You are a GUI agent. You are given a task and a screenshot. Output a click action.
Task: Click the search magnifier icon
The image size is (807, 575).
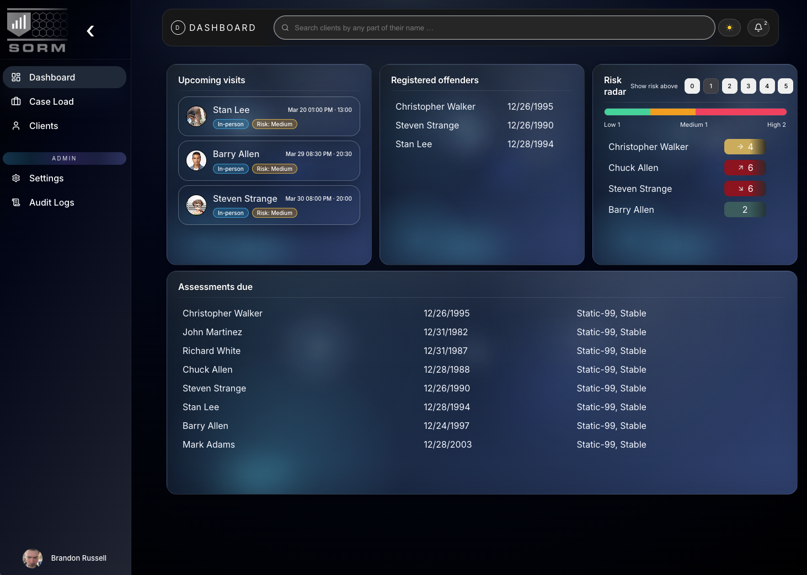285,28
